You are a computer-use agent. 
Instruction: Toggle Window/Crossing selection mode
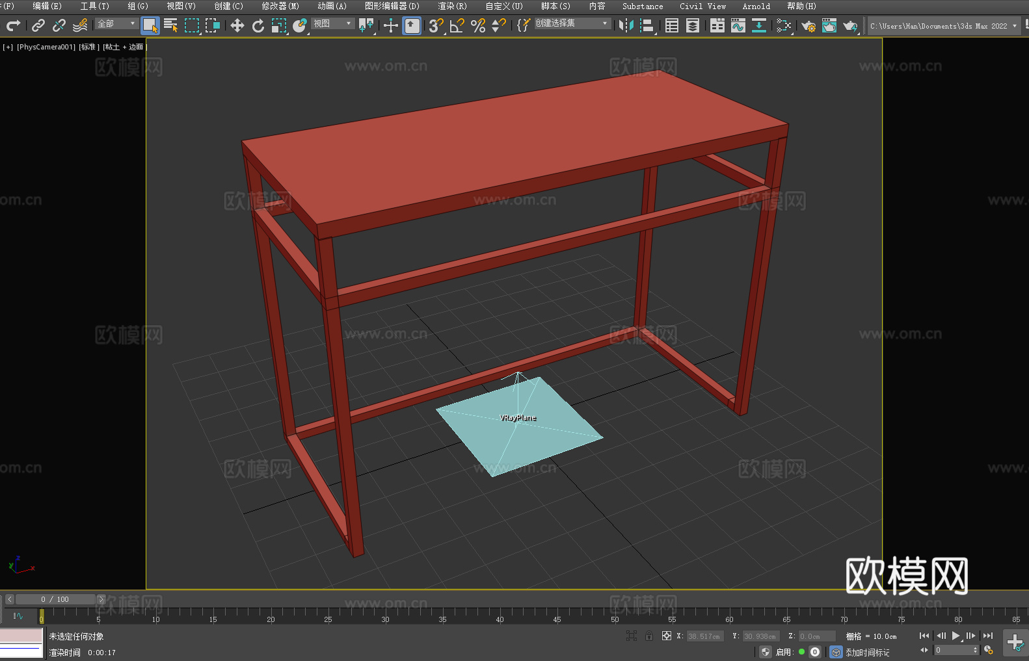click(x=213, y=25)
